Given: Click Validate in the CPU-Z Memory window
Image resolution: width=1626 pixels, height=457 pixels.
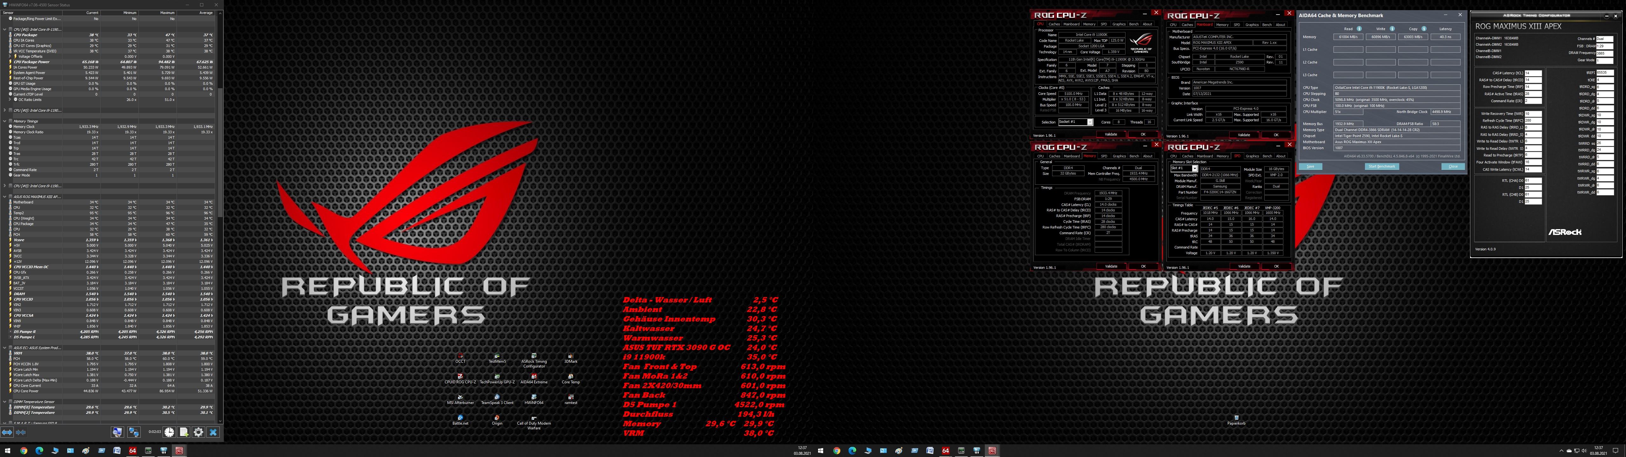Looking at the screenshot, I should point(1111,266).
